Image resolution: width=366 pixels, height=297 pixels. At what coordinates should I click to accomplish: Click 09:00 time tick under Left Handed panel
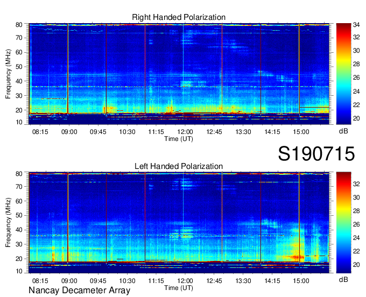pos(69,281)
